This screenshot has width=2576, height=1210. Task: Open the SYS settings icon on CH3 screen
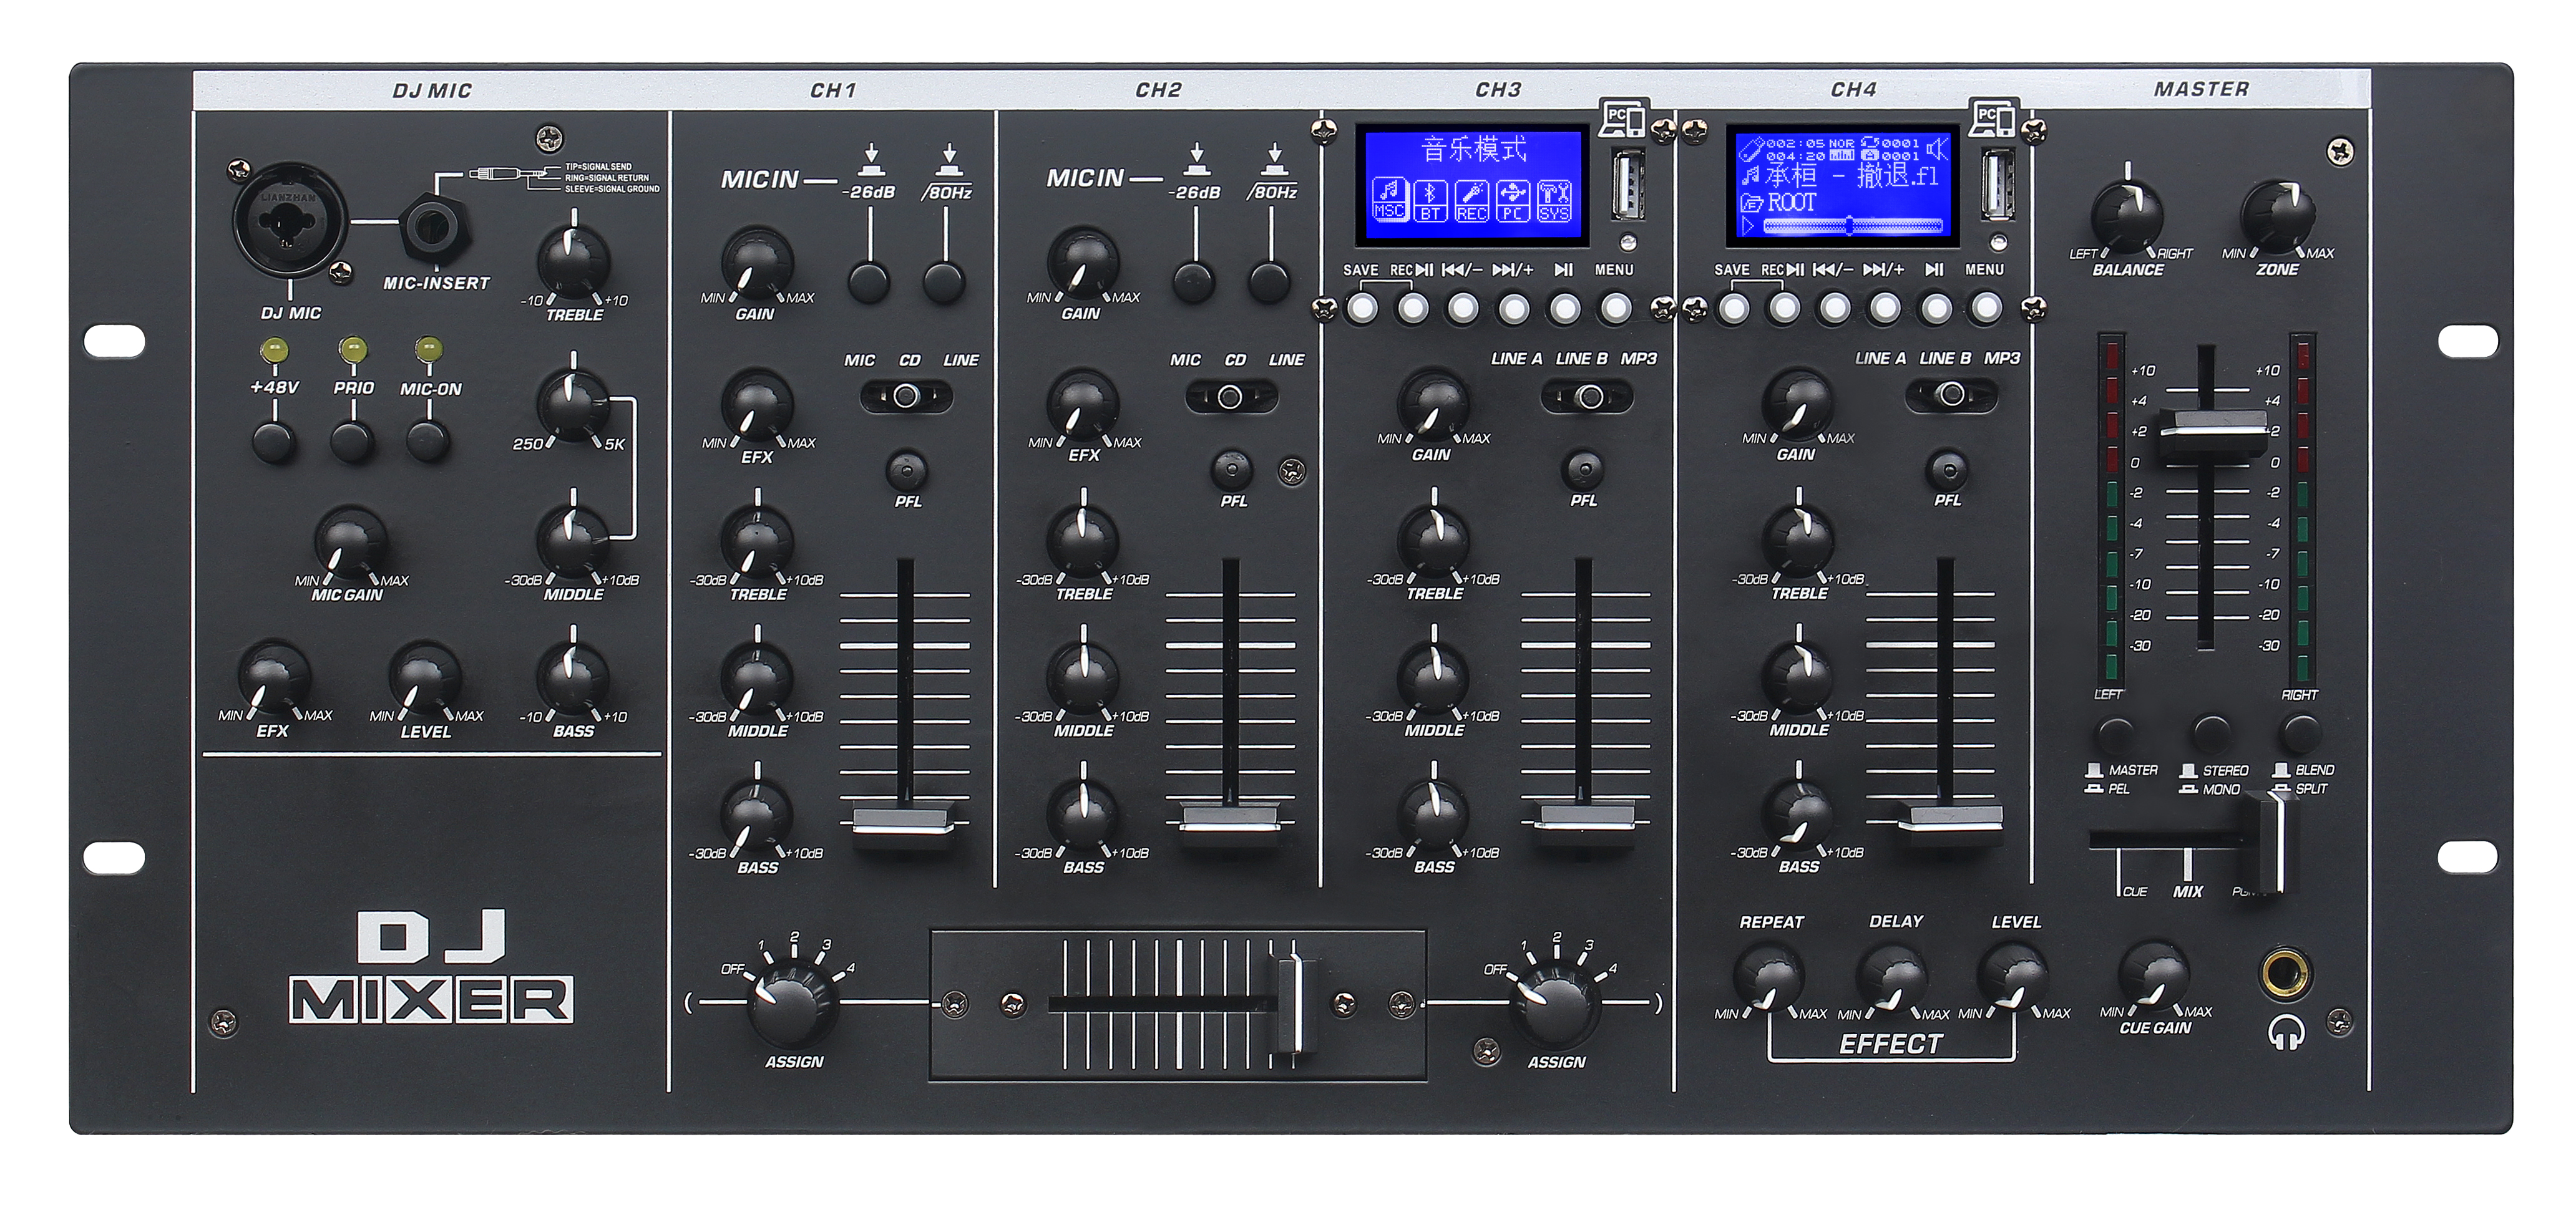(1553, 200)
